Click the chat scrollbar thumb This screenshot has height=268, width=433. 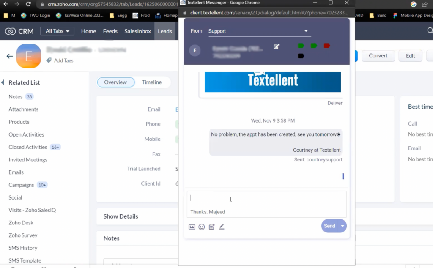click(343, 176)
